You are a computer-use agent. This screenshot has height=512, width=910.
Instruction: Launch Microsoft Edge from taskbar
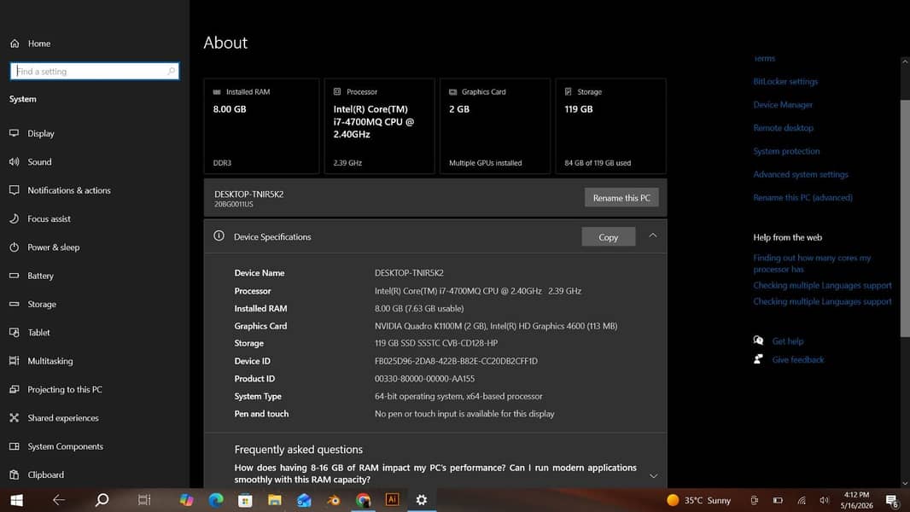[216, 500]
